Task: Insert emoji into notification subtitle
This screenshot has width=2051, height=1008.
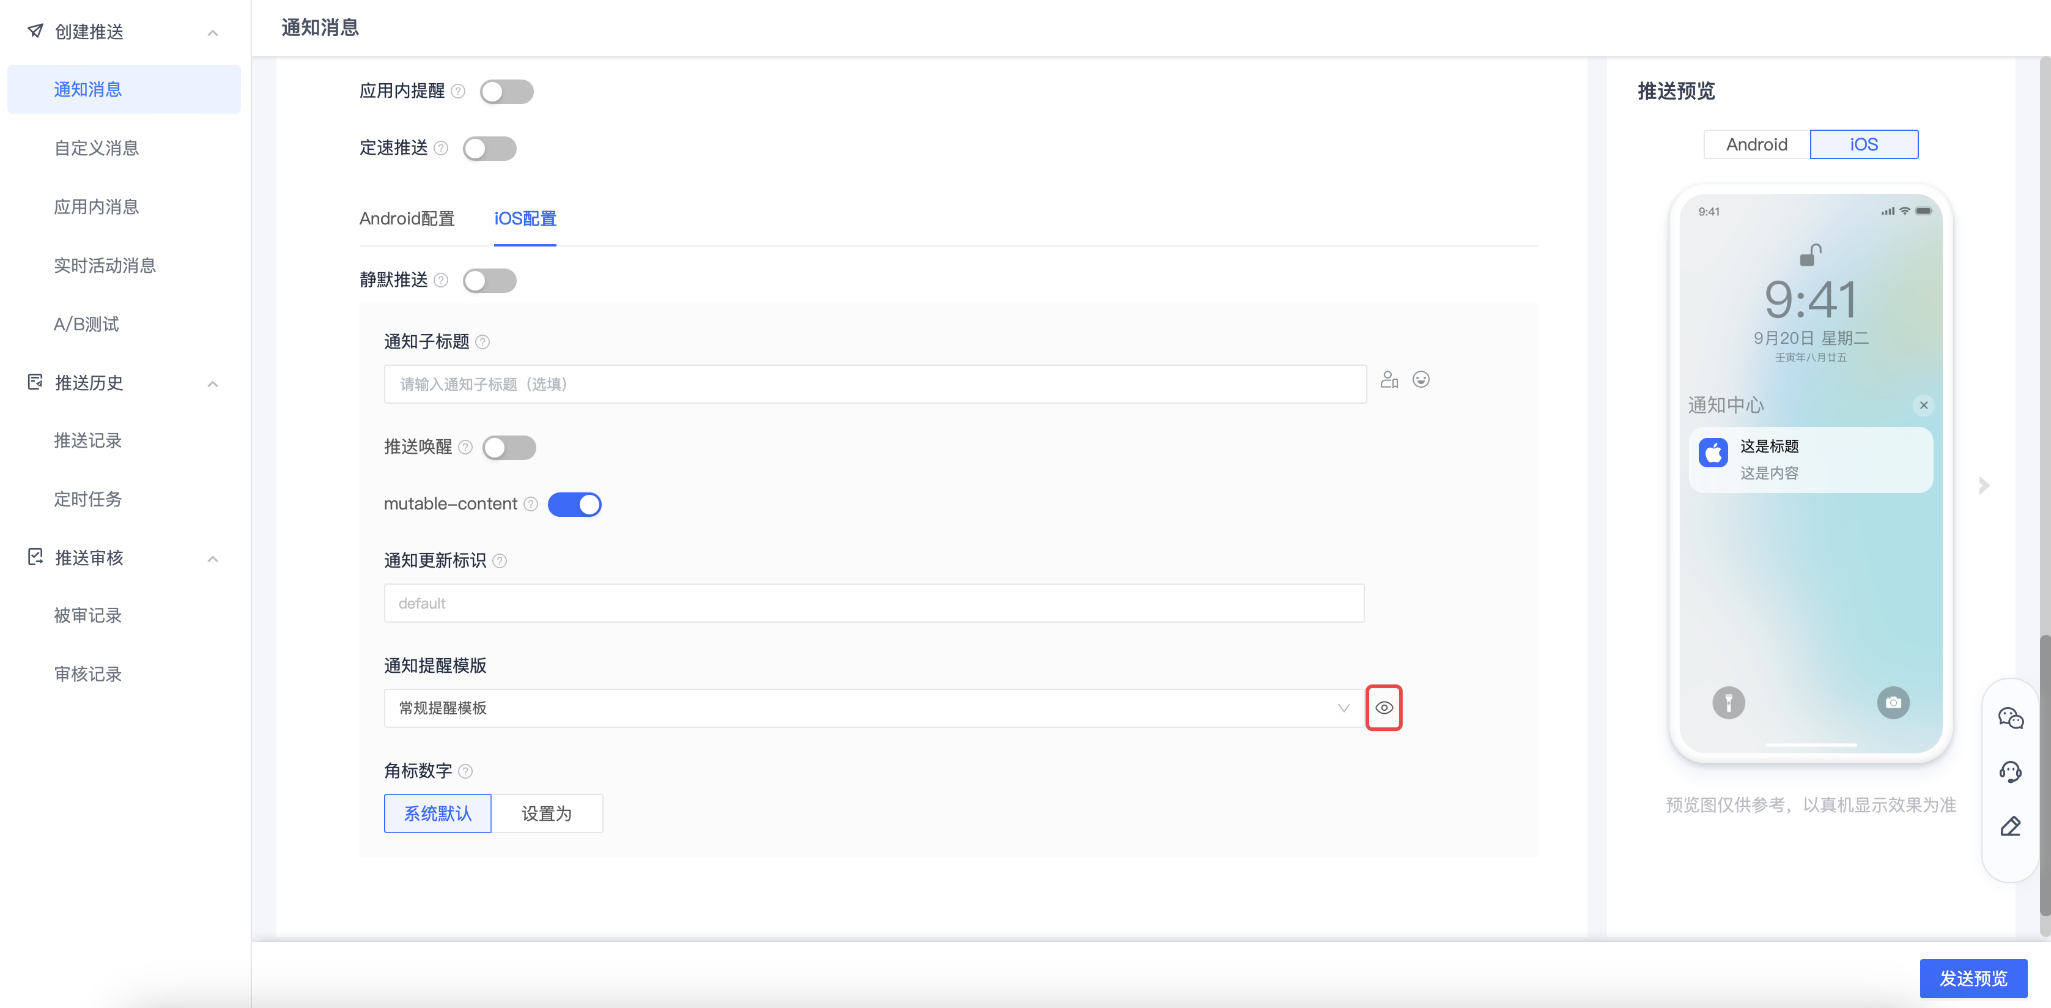Action: pyautogui.click(x=1421, y=379)
